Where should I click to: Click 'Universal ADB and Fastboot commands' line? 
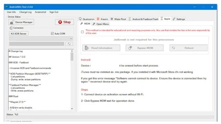[30, 68]
